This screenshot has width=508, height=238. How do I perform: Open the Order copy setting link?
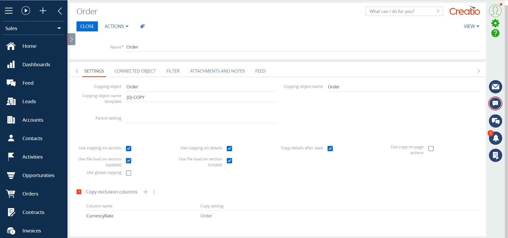pyautogui.click(x=206, y=216)
